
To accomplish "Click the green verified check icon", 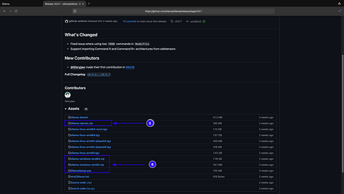I will [x=204, y=22].
